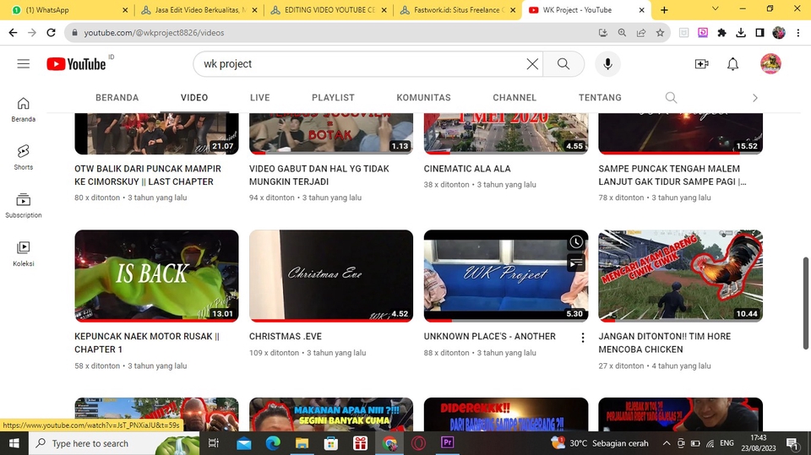This screenshot has width=811, height=455.
Task: Open a new browser tab
Action: (x=664, y=10)
